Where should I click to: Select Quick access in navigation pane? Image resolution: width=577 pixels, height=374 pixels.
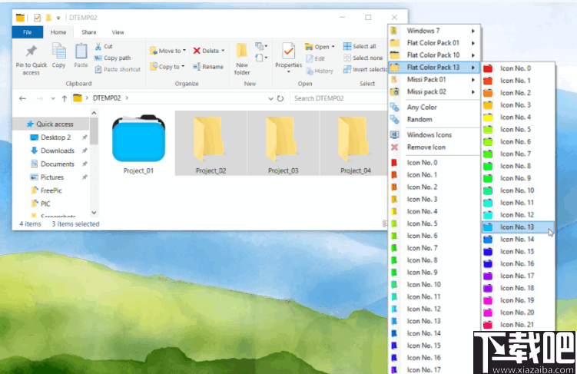[x=51, y=124]
